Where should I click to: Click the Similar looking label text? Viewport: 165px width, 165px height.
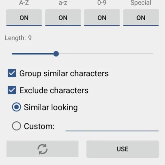51,107
